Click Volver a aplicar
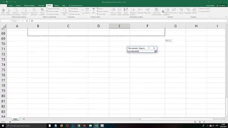The width and height of the screenshot is (228, 128). point(102,11)
